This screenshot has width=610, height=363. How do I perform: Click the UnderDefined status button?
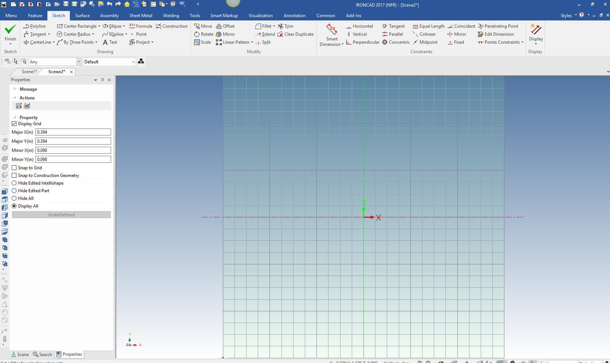[x=61, y=215]
